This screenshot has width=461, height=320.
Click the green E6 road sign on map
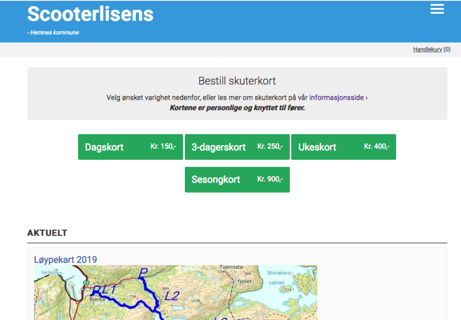(86, 283)
